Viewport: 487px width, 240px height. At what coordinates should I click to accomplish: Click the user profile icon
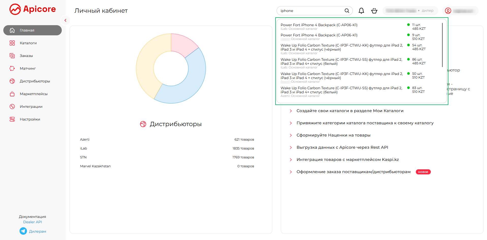[x=448, y=11]
